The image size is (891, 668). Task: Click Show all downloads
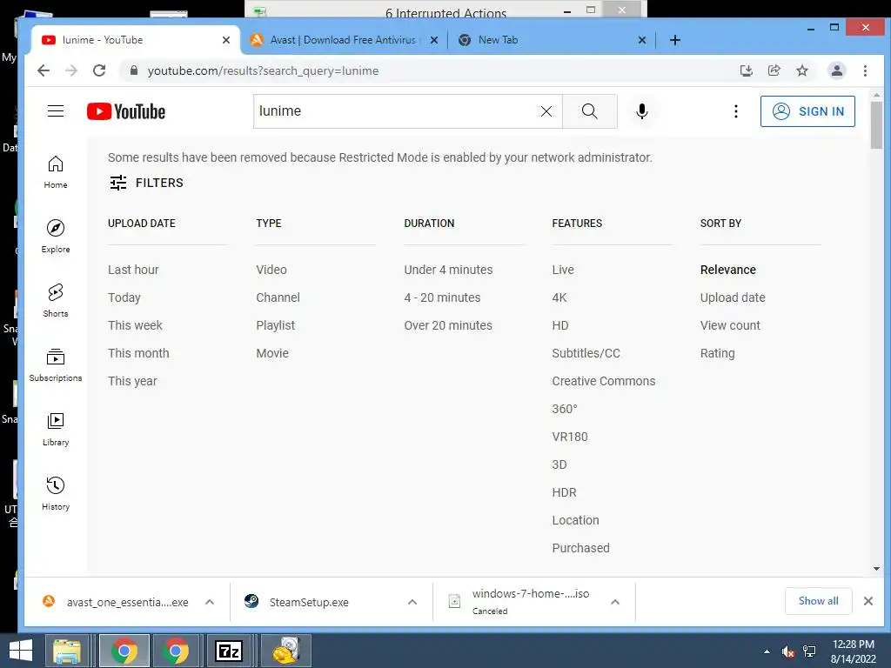pos(818,601)
